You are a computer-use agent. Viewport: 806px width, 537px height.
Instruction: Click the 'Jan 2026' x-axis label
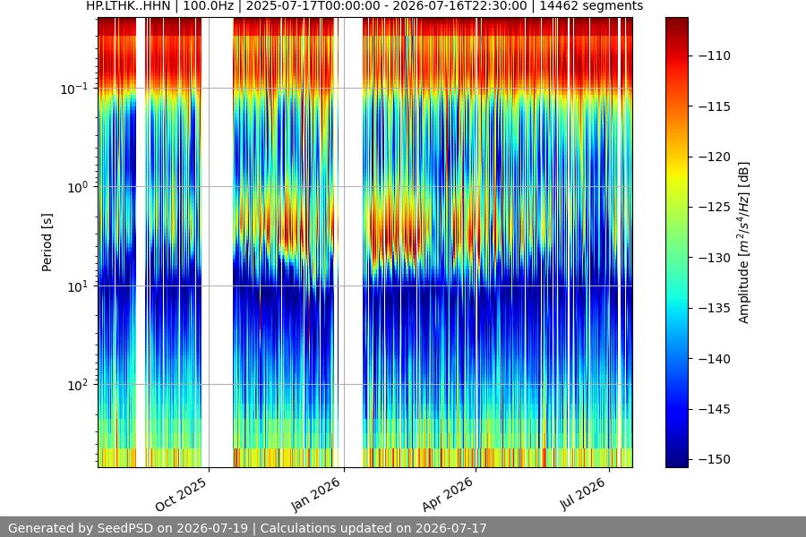[x=316, y=494]
